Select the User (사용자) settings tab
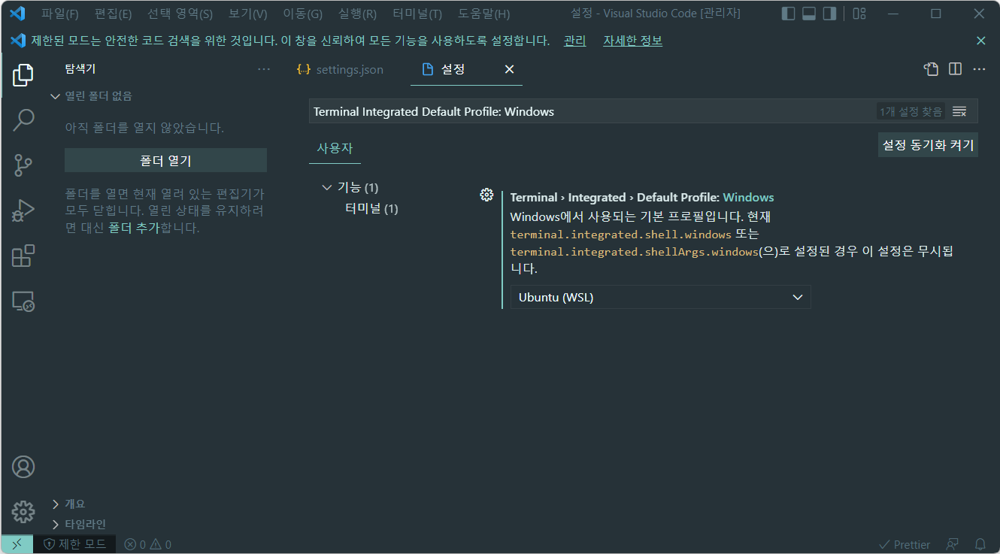The height and width of the screenshot is (554, 1000). [x=335, y=148]
